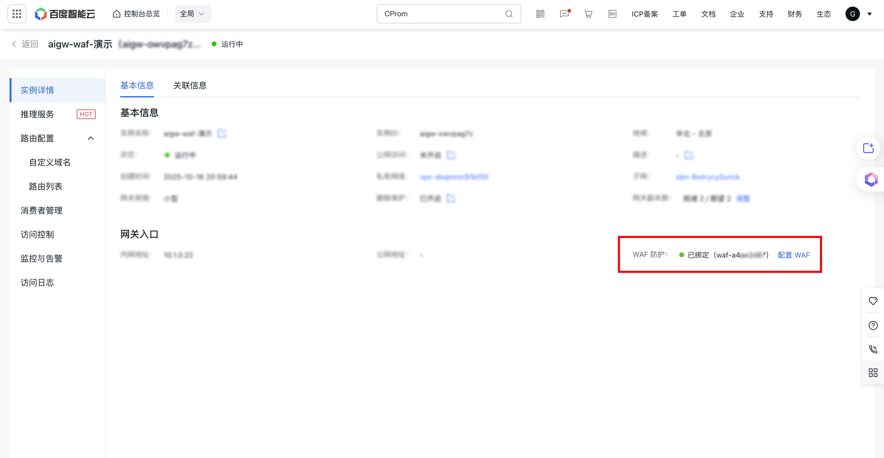Open the floating AI assistant icon

click(871, 179)
